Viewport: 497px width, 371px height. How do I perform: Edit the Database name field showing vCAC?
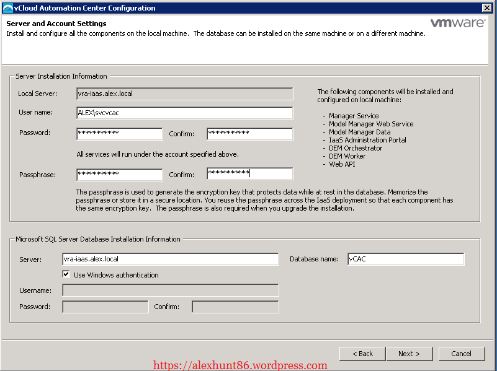click(x=405, y=259)
